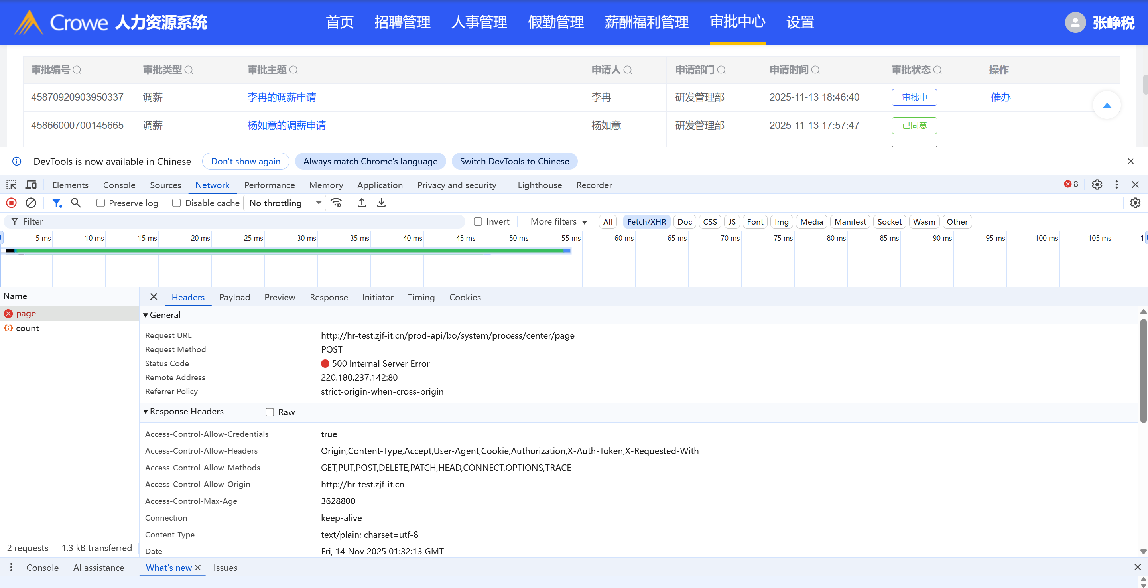Image resolution: width=1148 pixels, height=588 pixels.
Task: Enable the Preserve log checkbox
Action: [x=101, y=203]
